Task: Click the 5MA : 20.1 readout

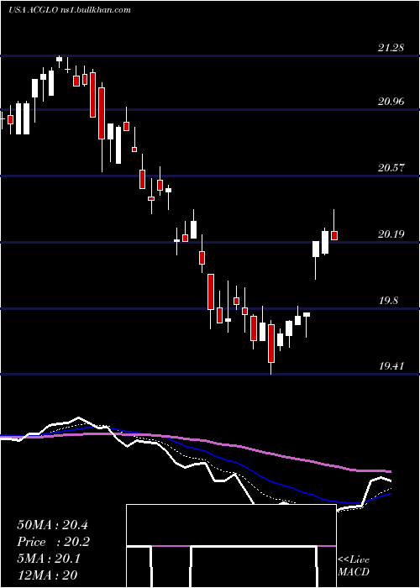Action: click(49, 559)
